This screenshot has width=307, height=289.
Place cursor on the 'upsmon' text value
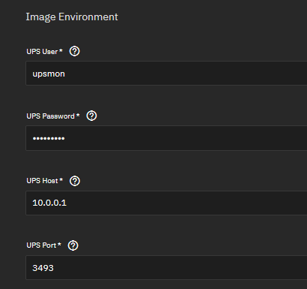coord(49,74)
